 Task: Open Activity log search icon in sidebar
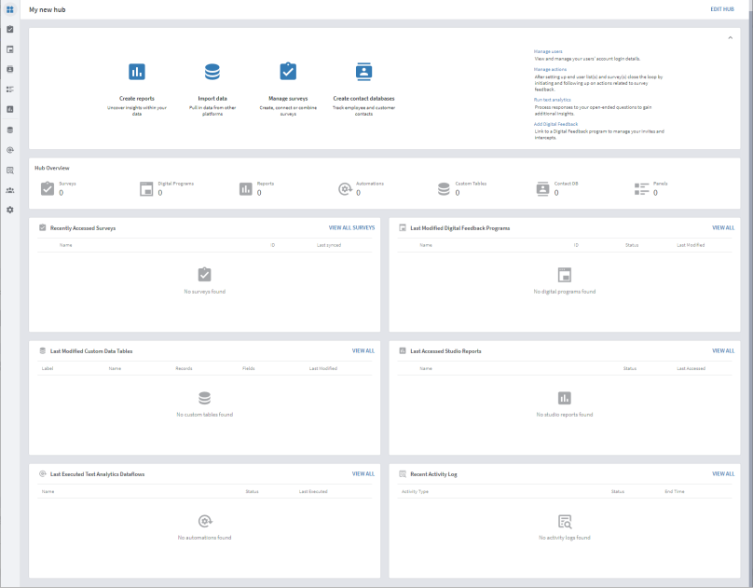[10, 171]
